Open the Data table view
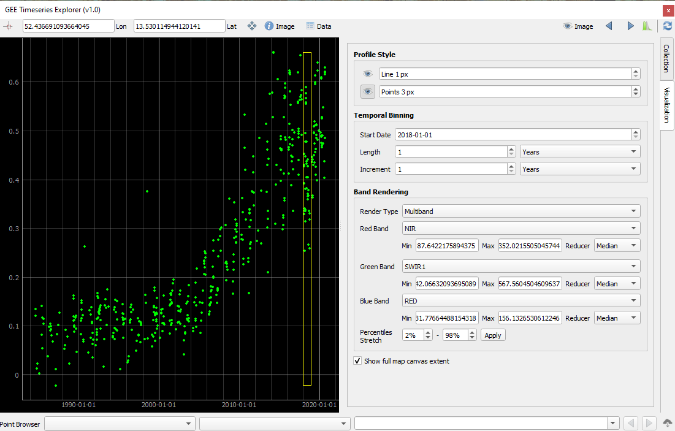 pyautogui.click(x=319, y=26)
